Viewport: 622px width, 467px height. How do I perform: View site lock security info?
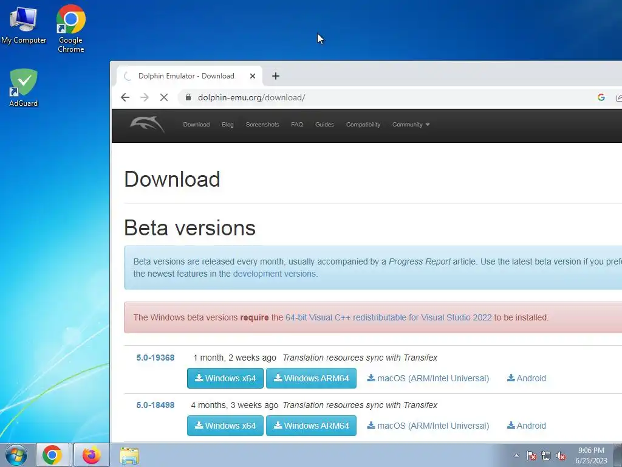click(x=188, y=97)
